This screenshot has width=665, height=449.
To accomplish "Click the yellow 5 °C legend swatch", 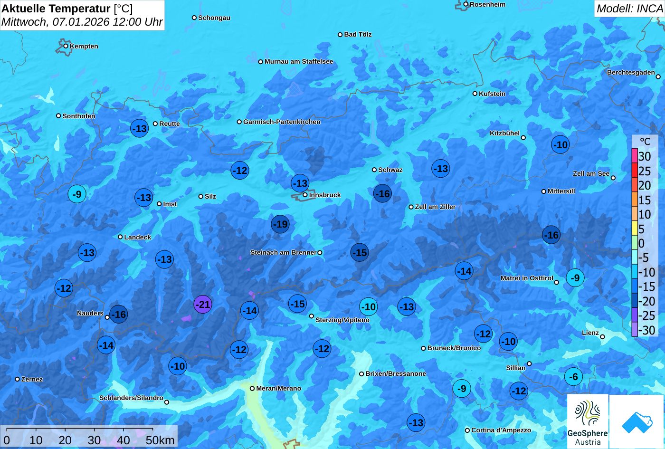I will [635, 229].
